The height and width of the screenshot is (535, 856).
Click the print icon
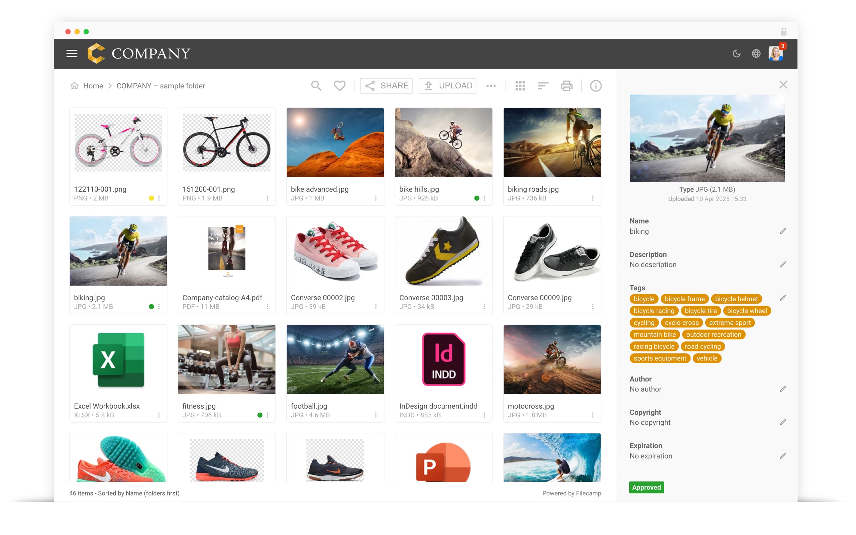tap(567, 86)
